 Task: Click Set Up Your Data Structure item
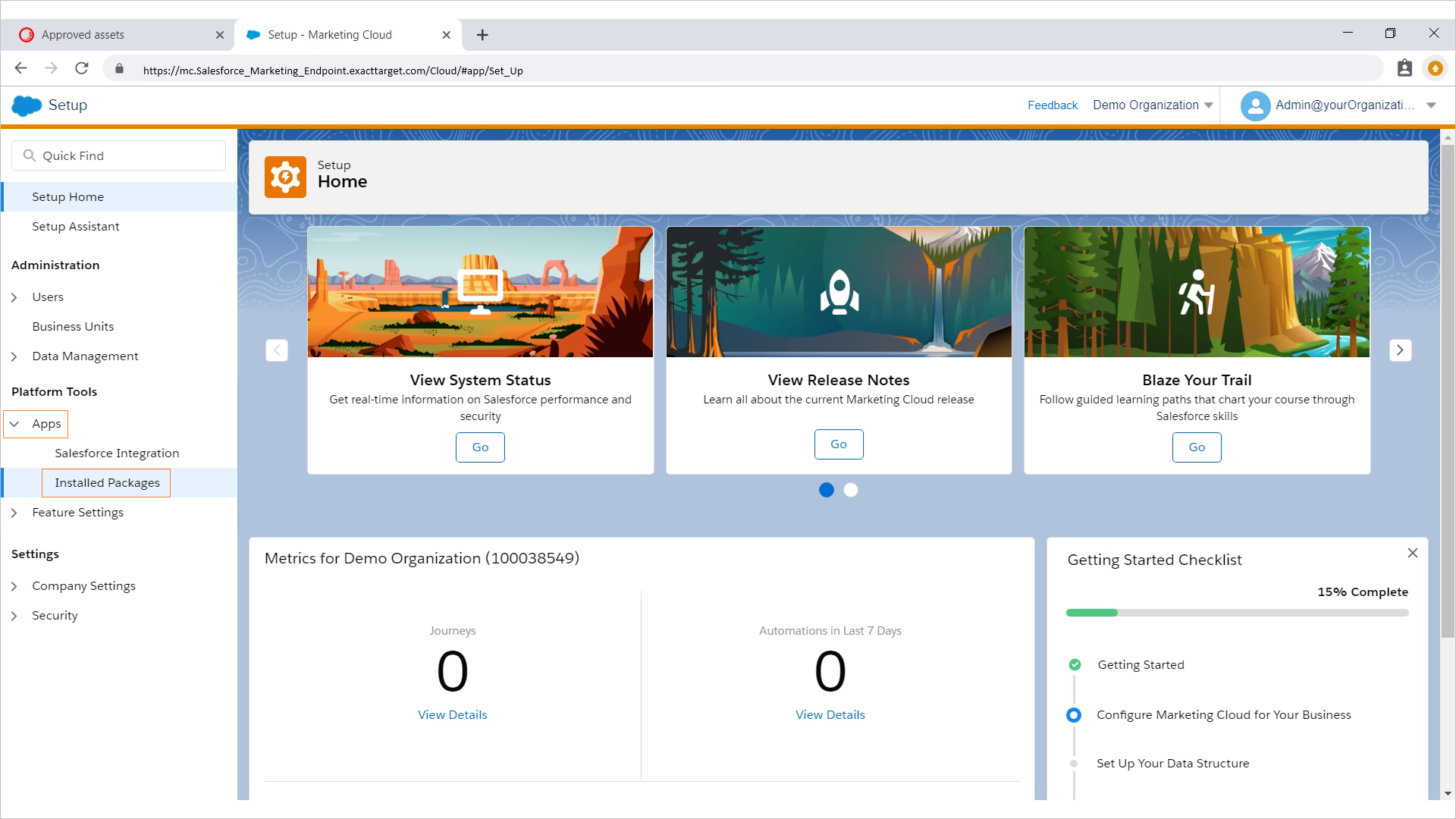(x=1172, y=763)
